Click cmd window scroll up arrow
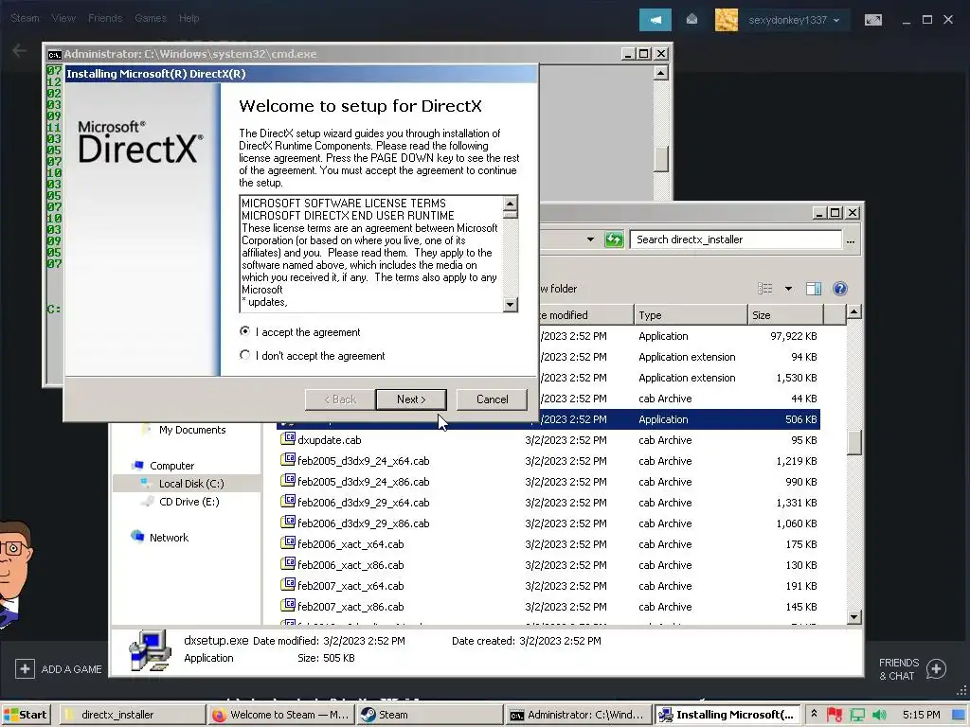The width and height of the screenshot is (970, 727). [x=660, y=74]
